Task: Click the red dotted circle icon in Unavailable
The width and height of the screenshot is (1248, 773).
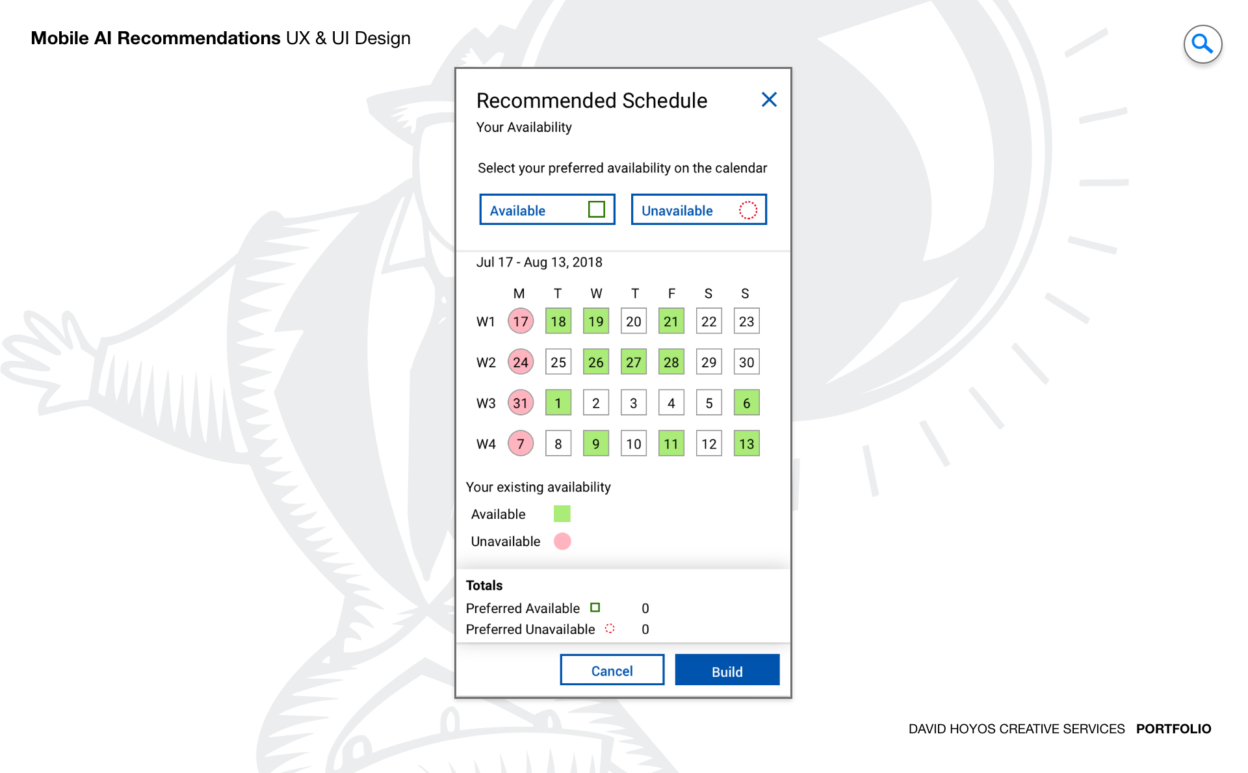Action: click(748, 210)
